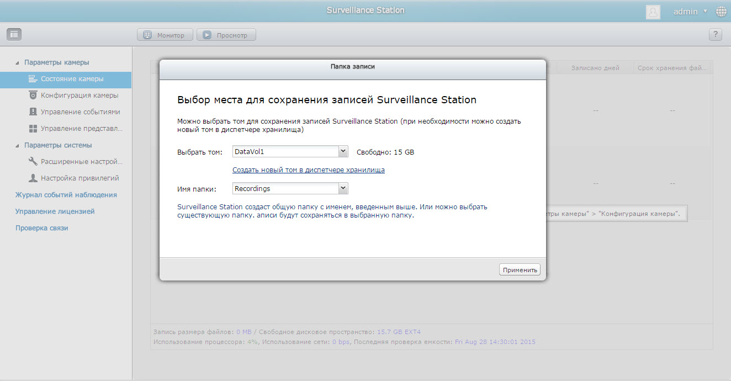Open the Монитор view

pyautogui.click(x=165, y=35)
